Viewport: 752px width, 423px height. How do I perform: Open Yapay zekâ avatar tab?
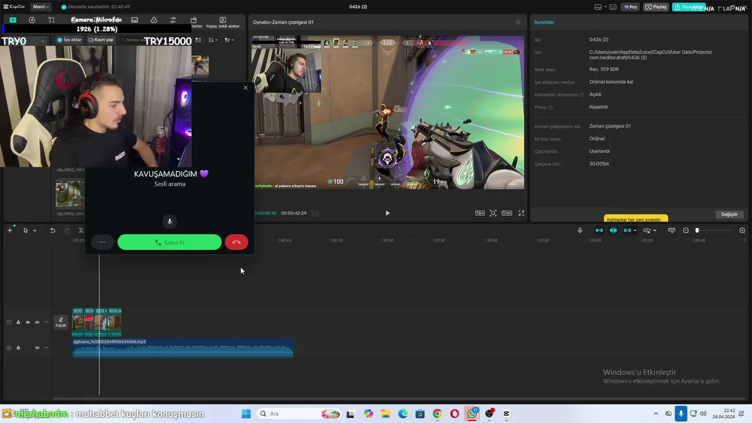[223, 22]
